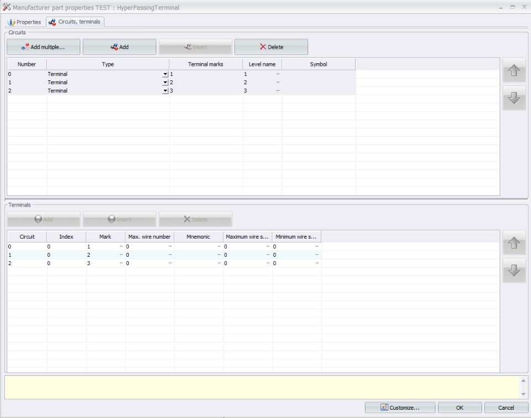Open Type dropdown for circuit 0

165,74
